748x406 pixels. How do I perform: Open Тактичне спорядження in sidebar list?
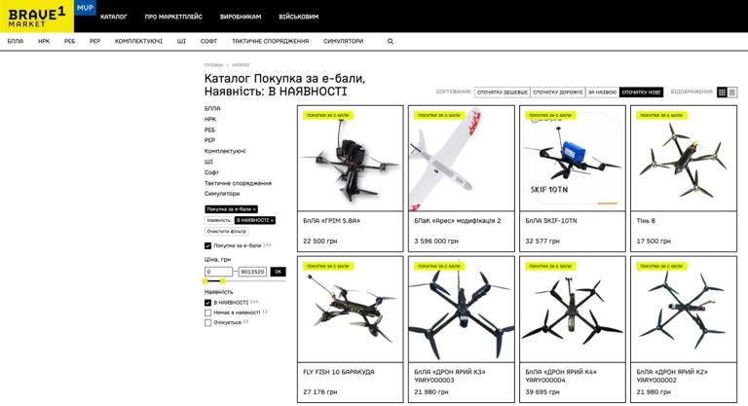pyautogui.click(x=238, y=183)
